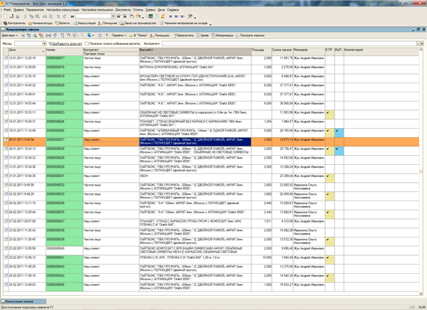Click the Undo arrow icon
The height and width of the screenshot is (310, 427).
tap(58, 16)
